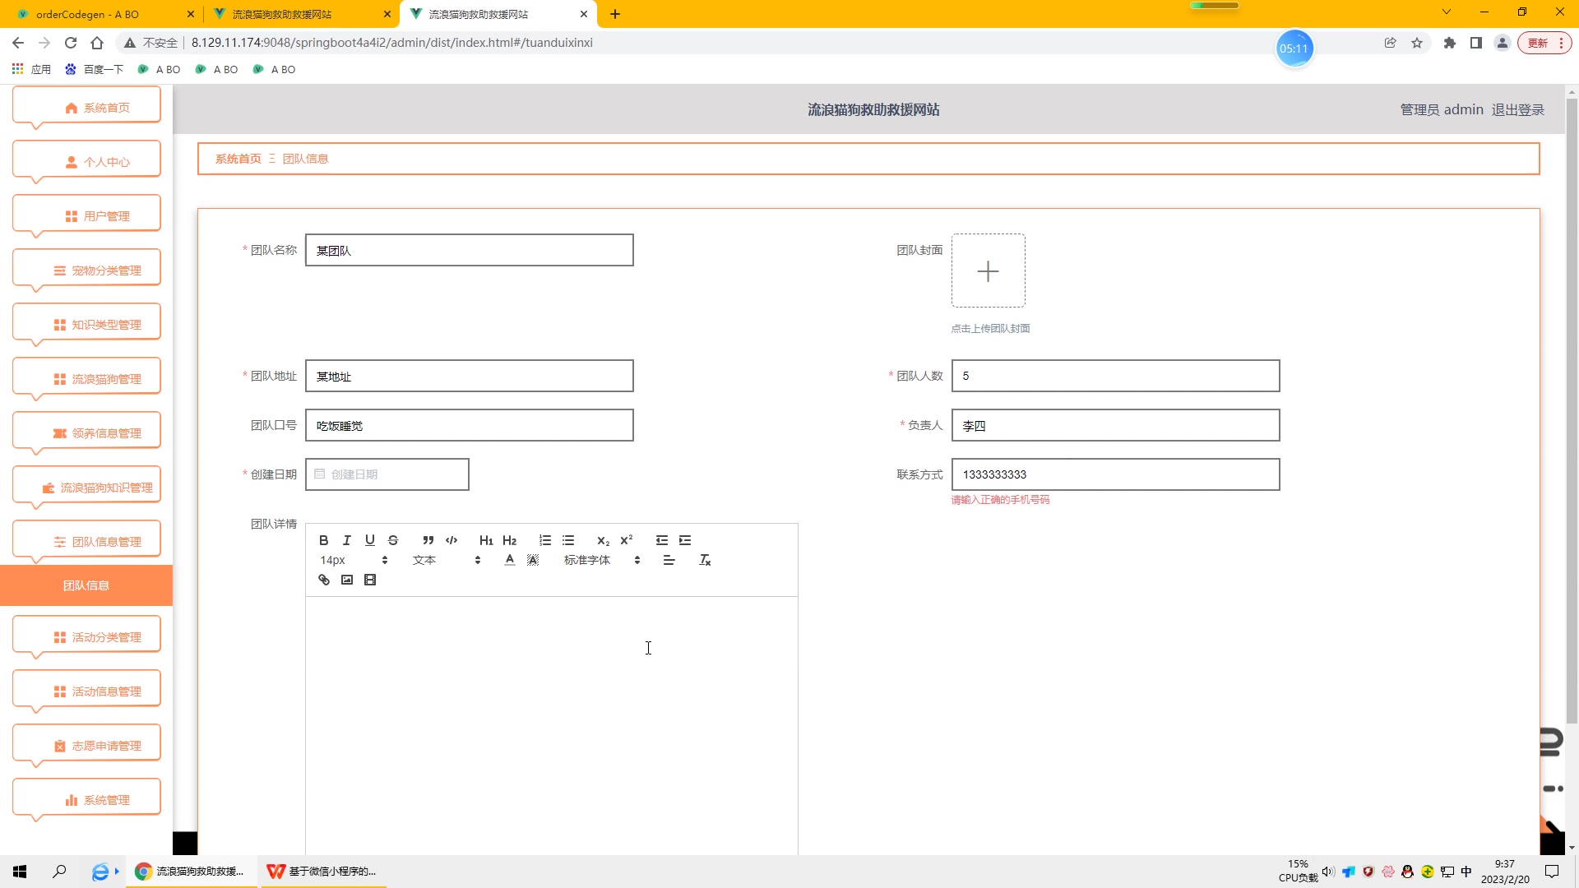
Task: Click the 创建日期 date input field
Action: coord(387,474)
